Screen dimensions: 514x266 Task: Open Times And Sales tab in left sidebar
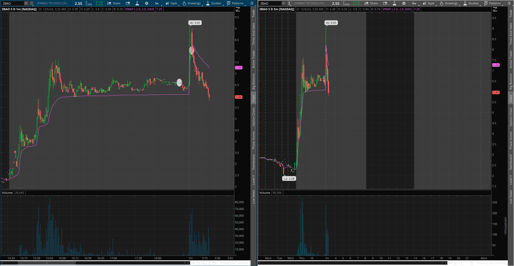coord(253,34)
